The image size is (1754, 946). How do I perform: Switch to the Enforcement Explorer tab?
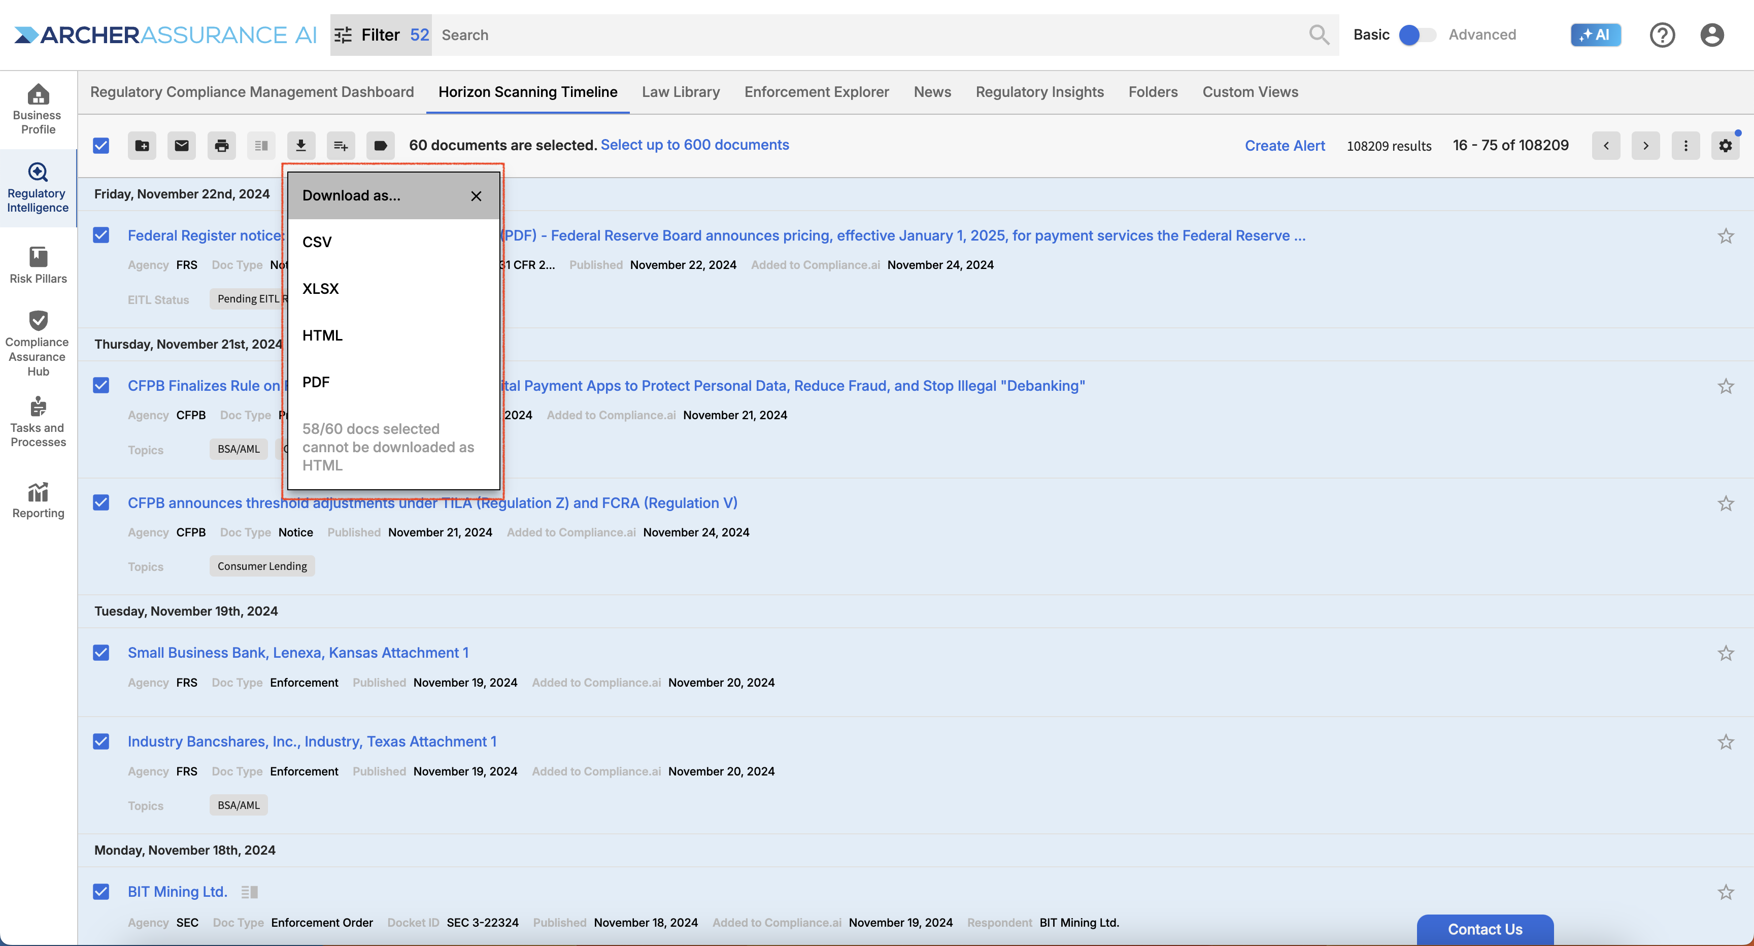coord(817,92)
